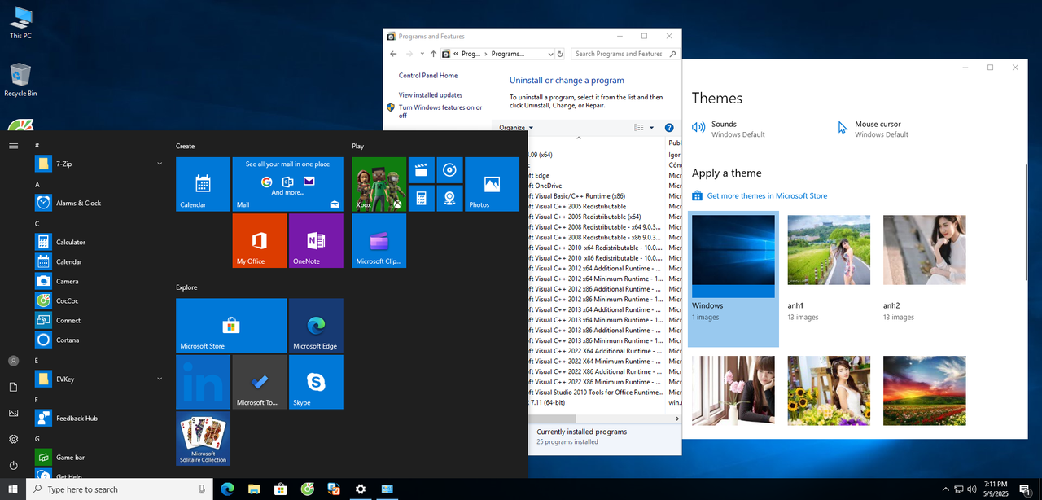
Task: Click the Power icon in Start menu
Action: point(13,465)
